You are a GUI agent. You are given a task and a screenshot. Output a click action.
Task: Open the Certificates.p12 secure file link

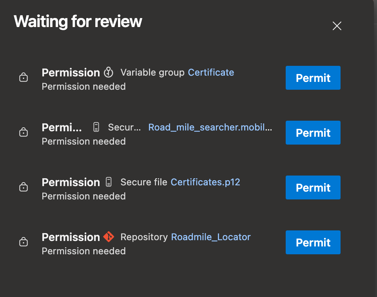[x=205, y=182]
